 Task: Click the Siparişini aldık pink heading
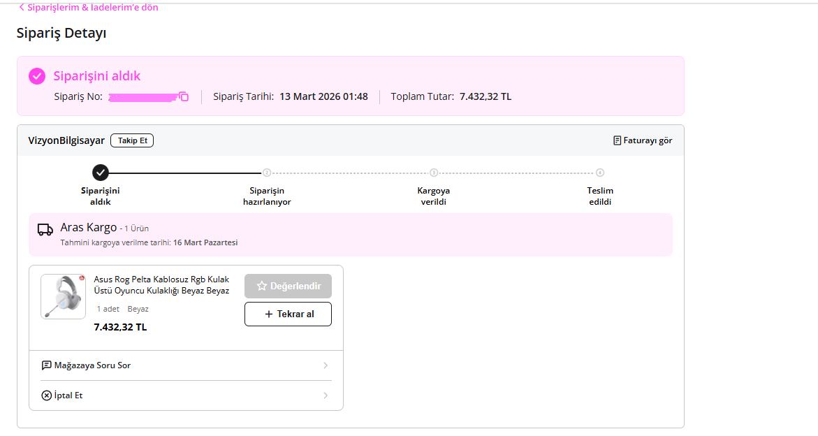pyautogui.click(x=97, y=76)
